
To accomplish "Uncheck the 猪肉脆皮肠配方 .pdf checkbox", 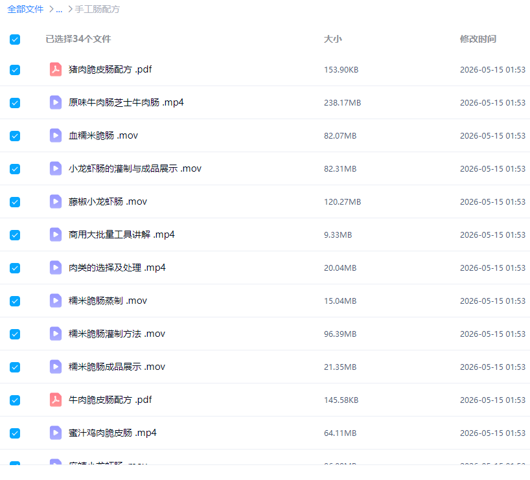I will coord(15,70).
